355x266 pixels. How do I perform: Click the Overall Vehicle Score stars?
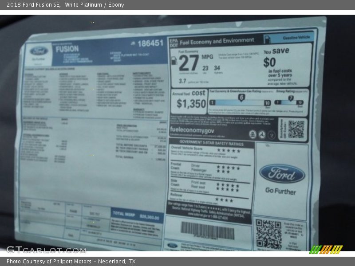[x=228, y=150]
